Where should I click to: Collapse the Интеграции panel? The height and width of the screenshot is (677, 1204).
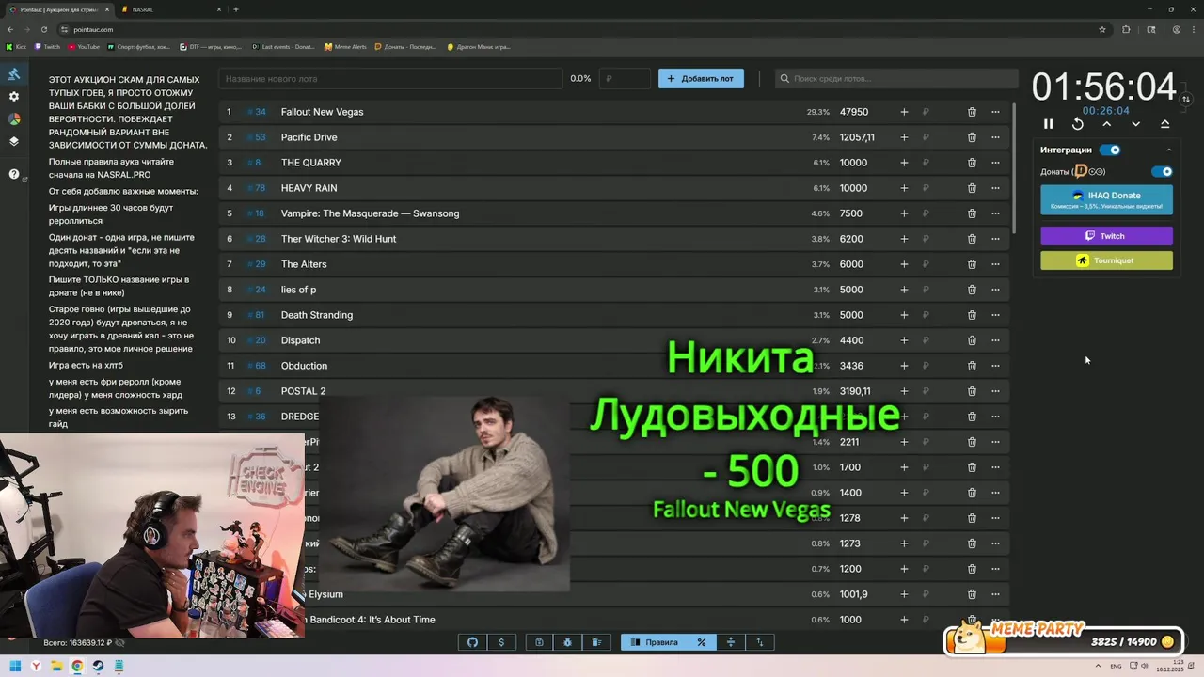coord(1169,150)
